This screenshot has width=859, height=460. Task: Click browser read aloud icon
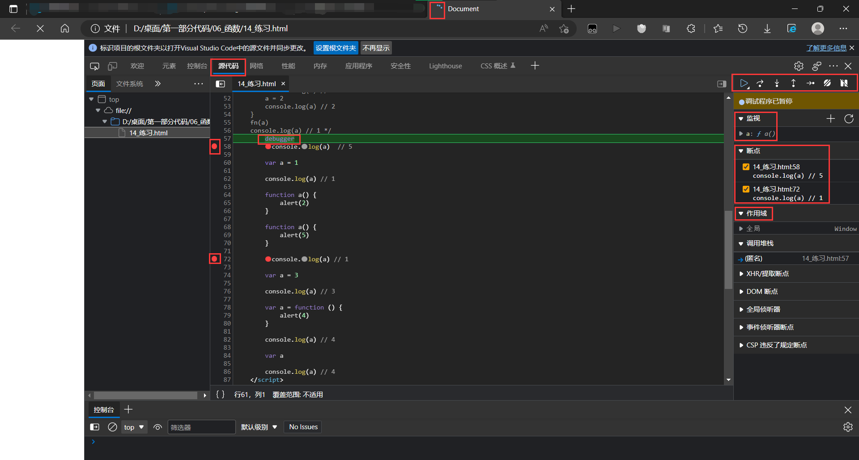[x=544, y=29]
